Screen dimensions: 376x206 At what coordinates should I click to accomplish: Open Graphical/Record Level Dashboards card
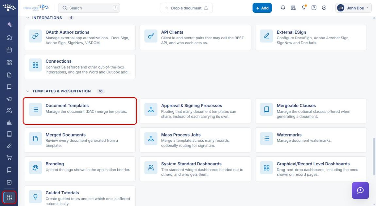(x=311, y=169)
